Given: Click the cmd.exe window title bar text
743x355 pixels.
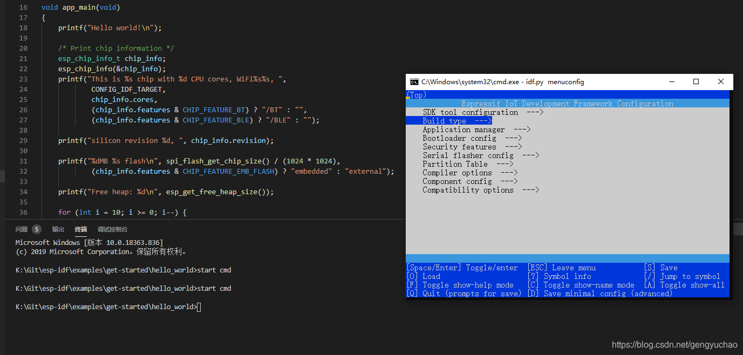Looking at the screenshot, I should click(503, 82).
